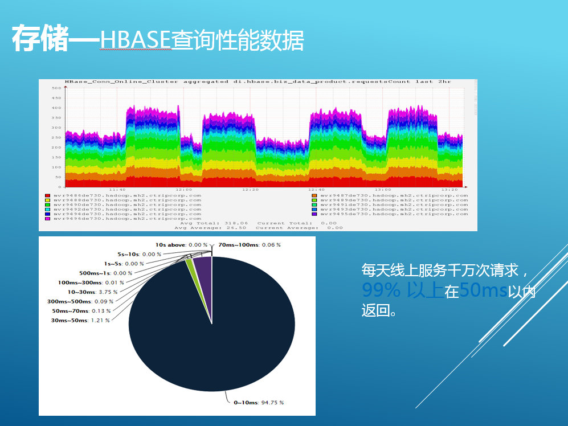Click the 5s~10s: 0.00 % pie label

pyautogui.click(x=139, y=255)
